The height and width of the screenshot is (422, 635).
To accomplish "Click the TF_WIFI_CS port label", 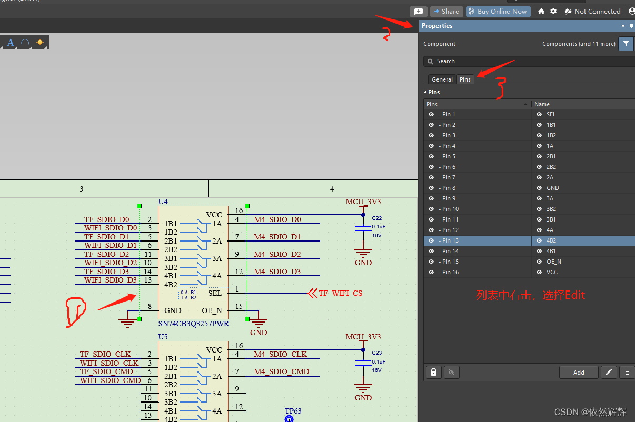I will 341,293.
